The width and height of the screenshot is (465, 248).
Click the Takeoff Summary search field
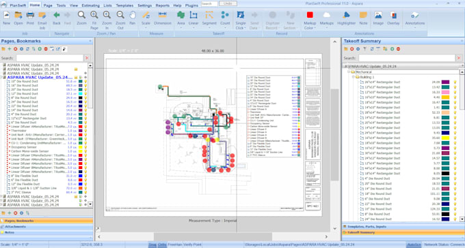click(x=407, y=58)
